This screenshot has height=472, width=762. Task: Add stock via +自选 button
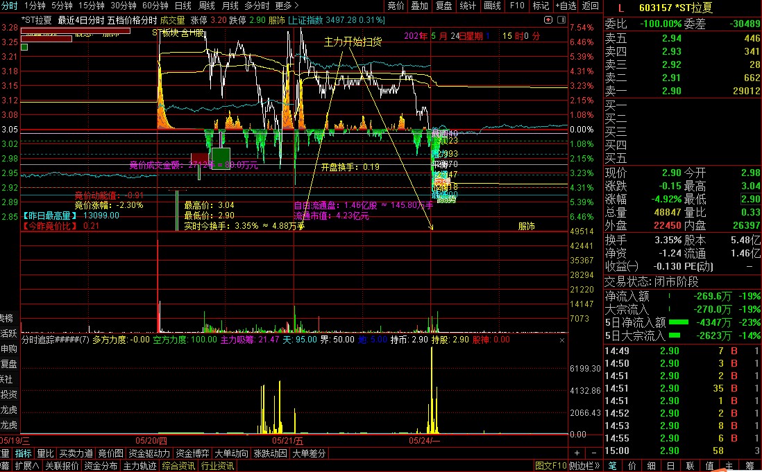pyautogui.click(x=566, y=6)
